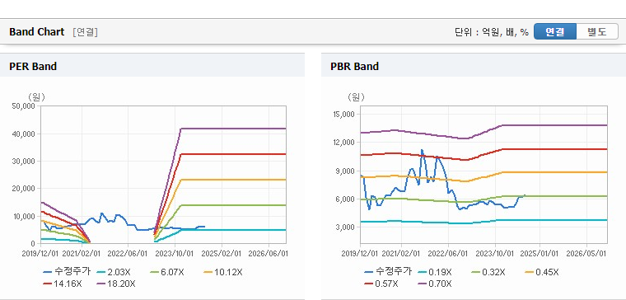Click the 2025/01/01 date on PBR chart axis
The height and width of the screenshot is (300, 626).
pos(540,253)
